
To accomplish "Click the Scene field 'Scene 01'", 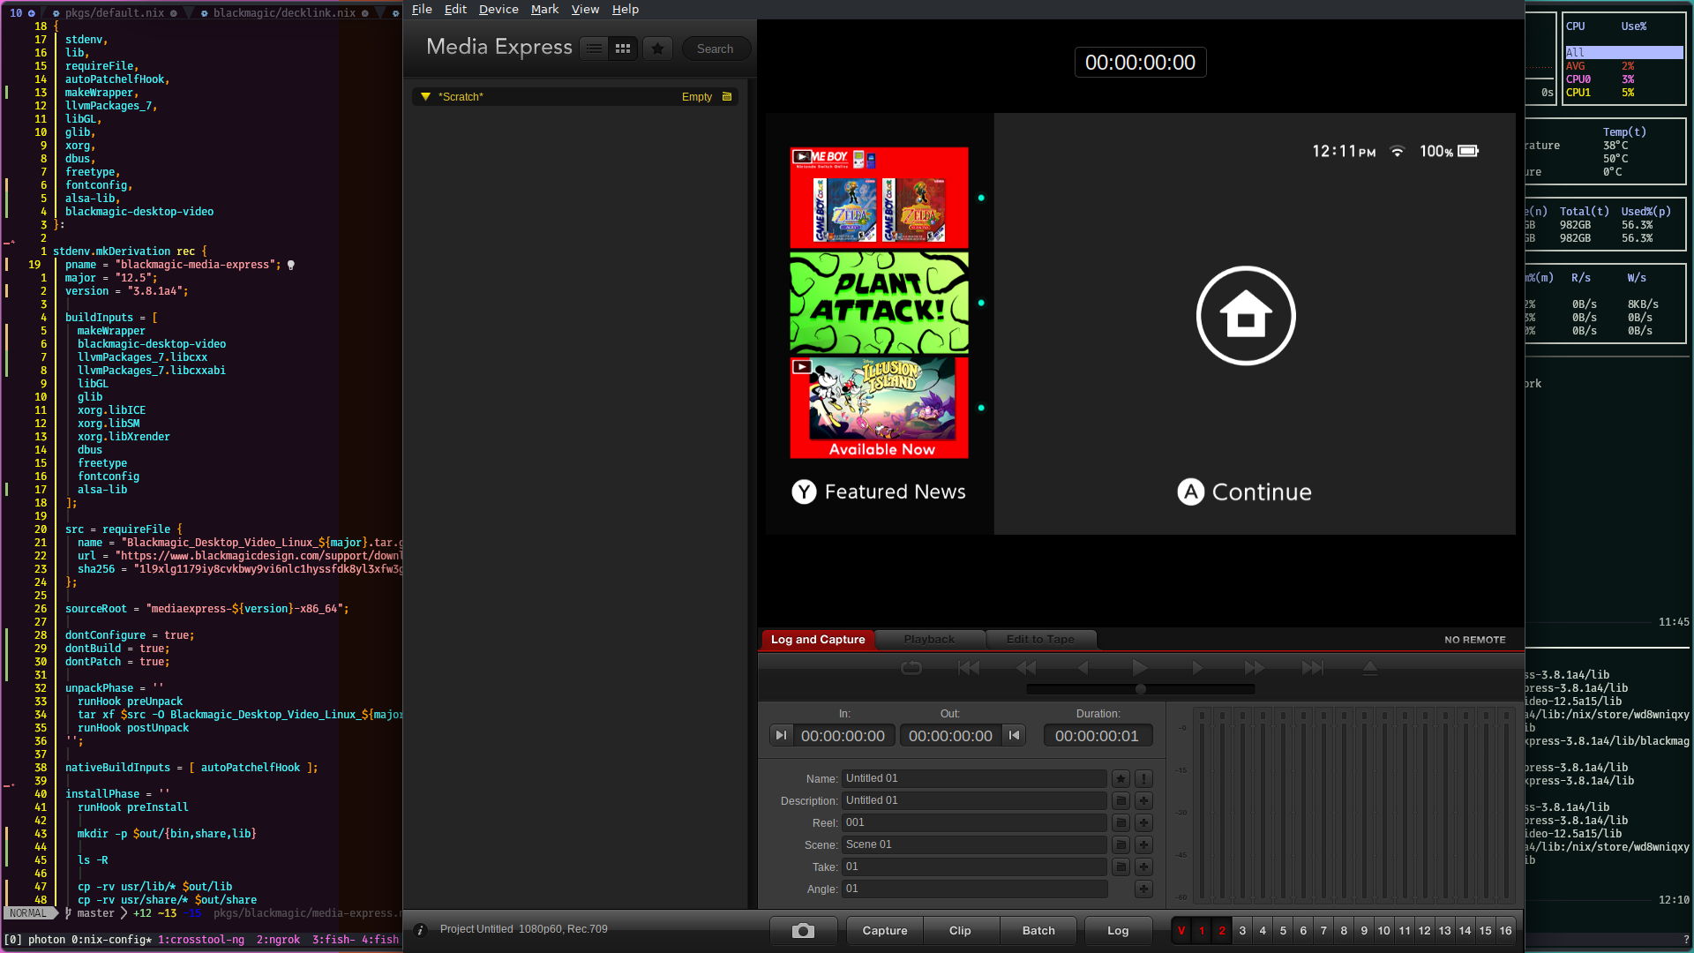I will 974,844.
